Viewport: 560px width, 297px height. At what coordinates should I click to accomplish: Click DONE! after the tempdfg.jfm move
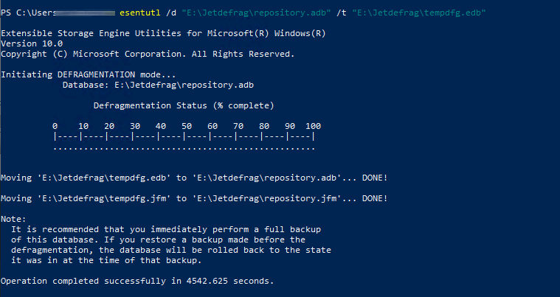(375, 198)
